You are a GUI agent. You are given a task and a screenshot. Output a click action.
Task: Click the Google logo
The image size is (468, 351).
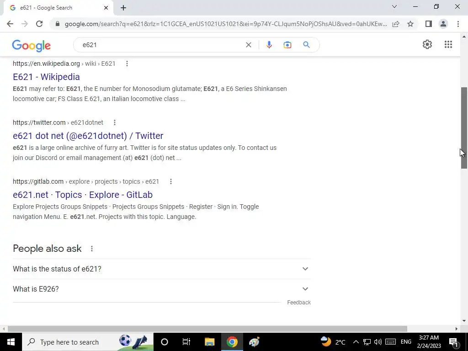click(x=32, y=45)
